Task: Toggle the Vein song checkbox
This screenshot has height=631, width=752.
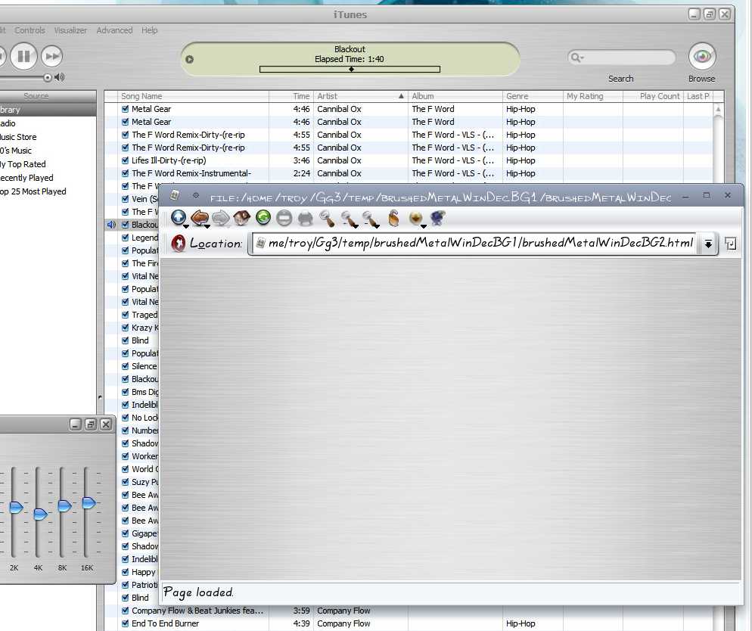Action: tap(125, 198)
